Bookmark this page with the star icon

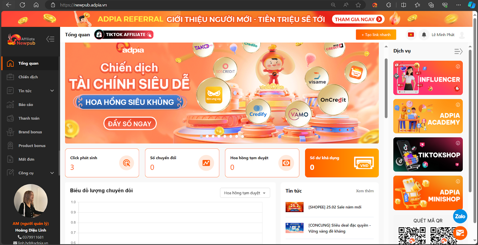[x=358, y=5]
